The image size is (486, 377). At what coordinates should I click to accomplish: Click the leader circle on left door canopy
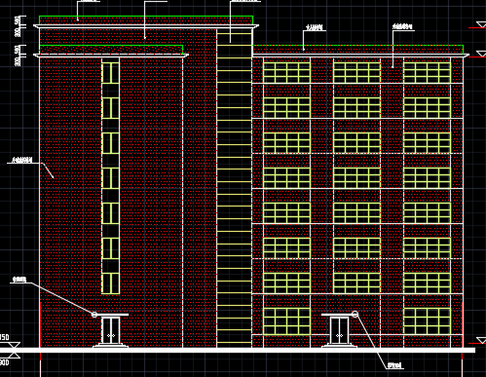click(x=94, y=315)
